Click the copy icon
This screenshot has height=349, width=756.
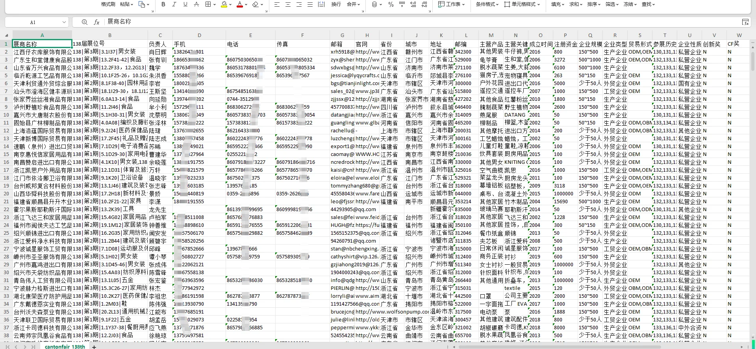tap(142, 4)
